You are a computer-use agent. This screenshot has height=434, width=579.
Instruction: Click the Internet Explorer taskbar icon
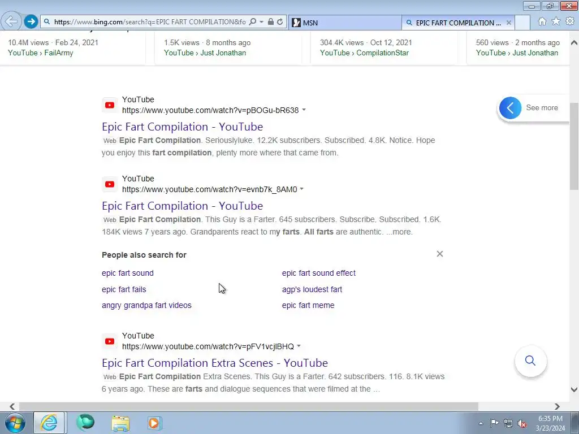coord(49,423)
